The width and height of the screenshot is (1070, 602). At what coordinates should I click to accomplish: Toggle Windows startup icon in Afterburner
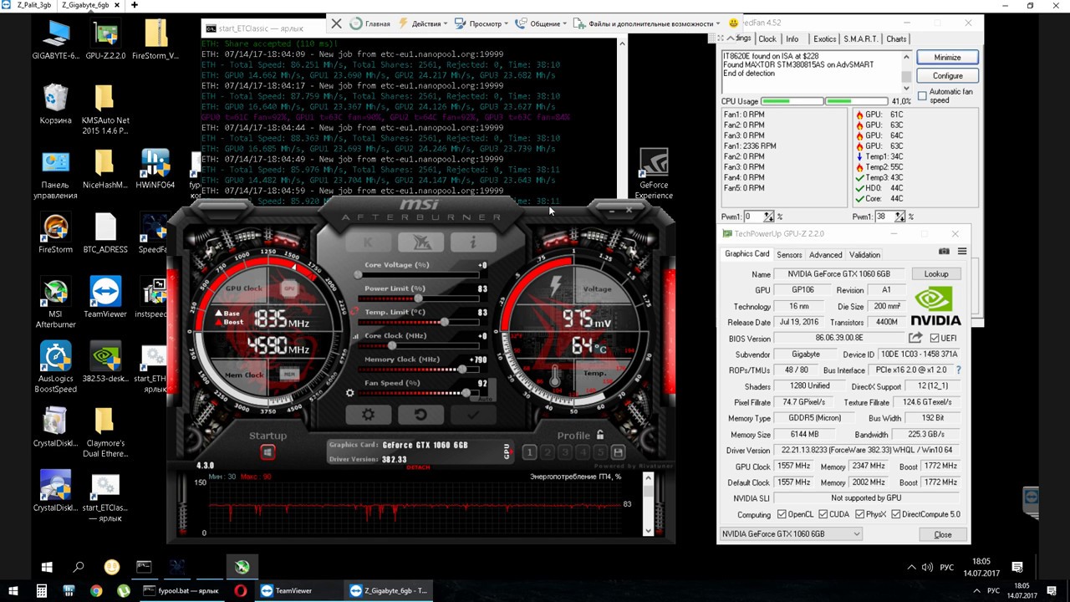(x=267, y=452)
